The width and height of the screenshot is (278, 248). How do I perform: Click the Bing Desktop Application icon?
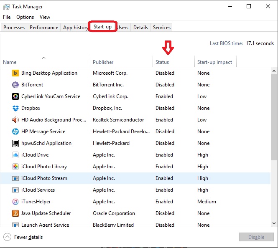click(15, 73)
